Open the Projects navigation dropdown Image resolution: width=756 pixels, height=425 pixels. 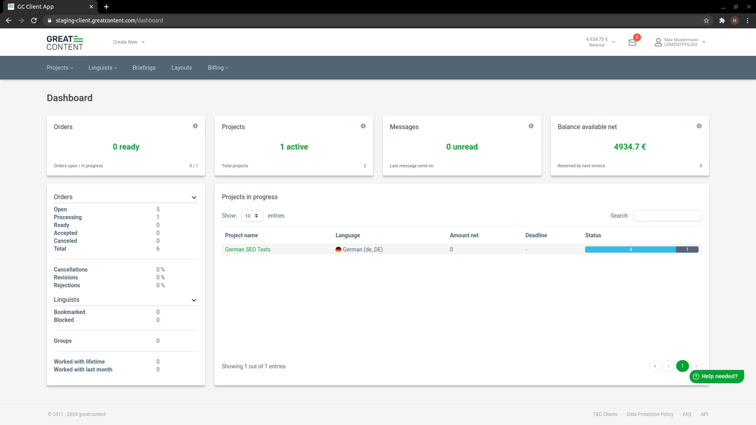coord(60,68)
